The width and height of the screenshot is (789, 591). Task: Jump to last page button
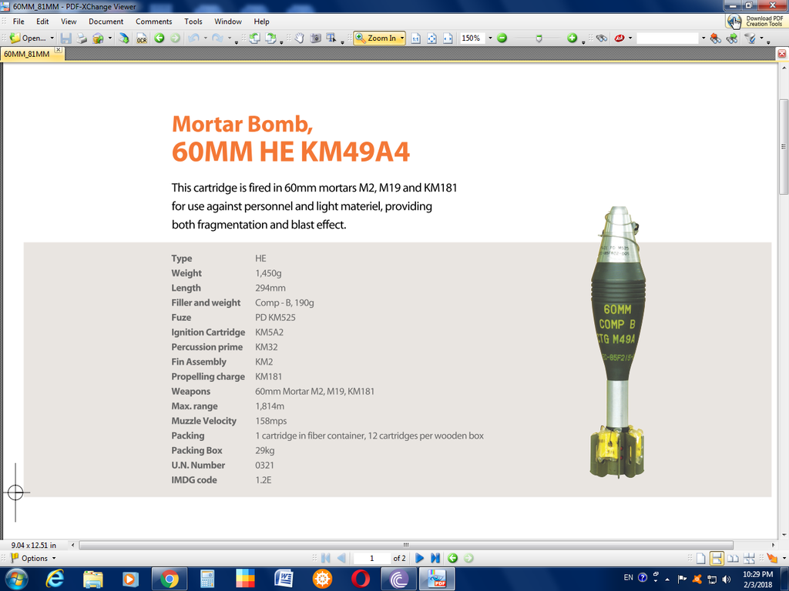pos(435,559)
